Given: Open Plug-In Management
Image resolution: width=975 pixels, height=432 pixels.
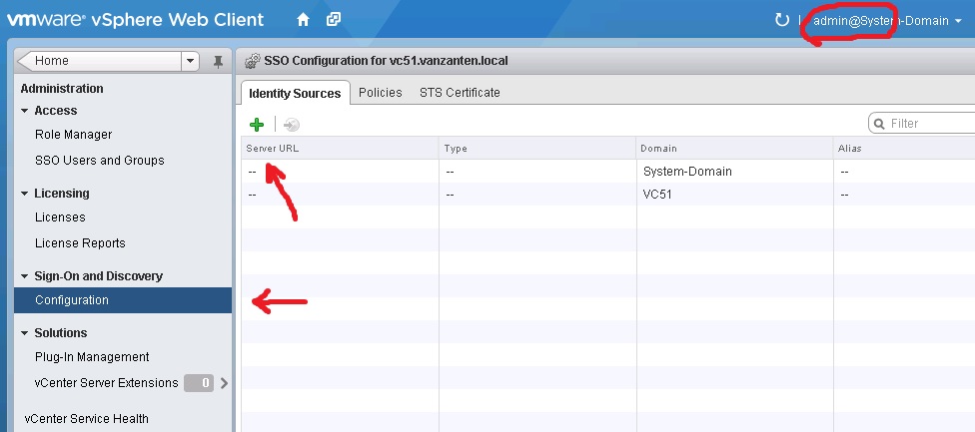Looking at the screenshot, I should coord(92,357).
